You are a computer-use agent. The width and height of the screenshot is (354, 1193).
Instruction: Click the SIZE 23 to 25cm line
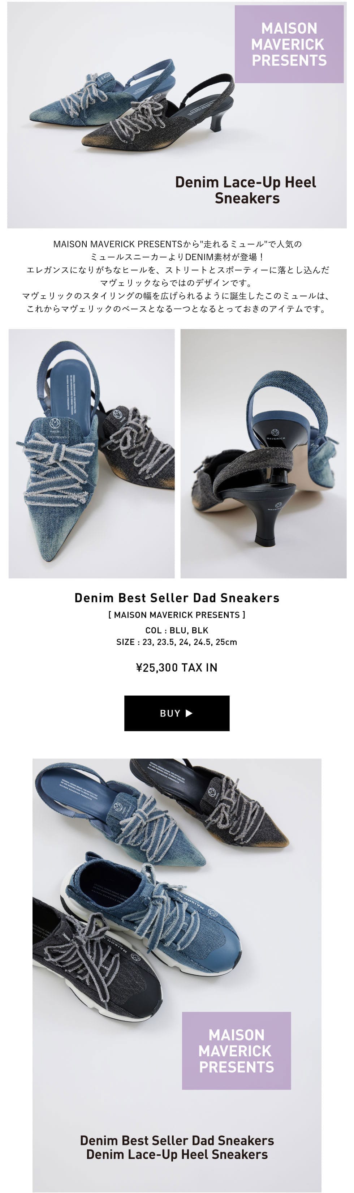pyautogui.click(x=177, y=642)
